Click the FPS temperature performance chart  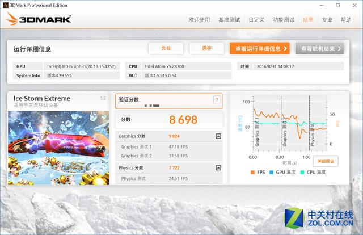click(x=290, y=124)
